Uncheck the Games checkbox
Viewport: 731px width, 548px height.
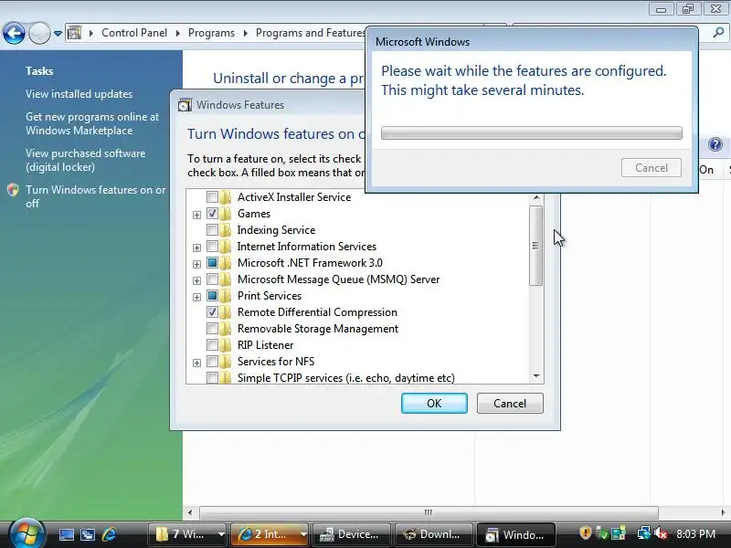(212, 214)
